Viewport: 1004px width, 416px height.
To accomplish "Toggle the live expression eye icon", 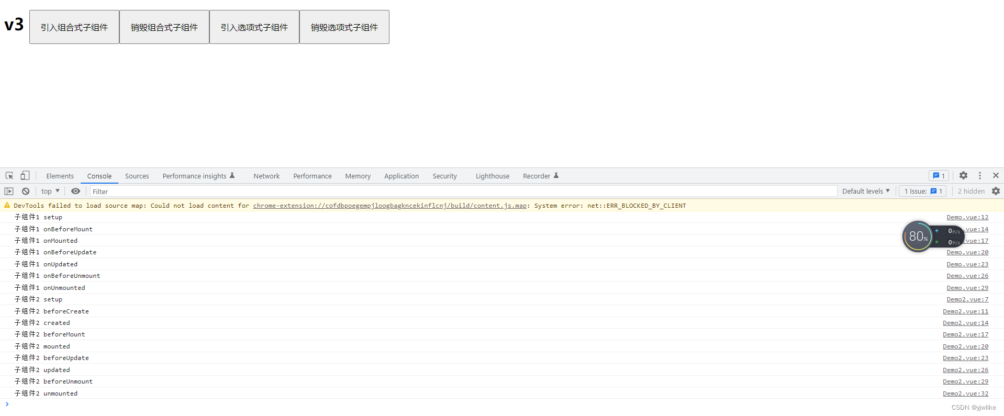I will point(76,192).
